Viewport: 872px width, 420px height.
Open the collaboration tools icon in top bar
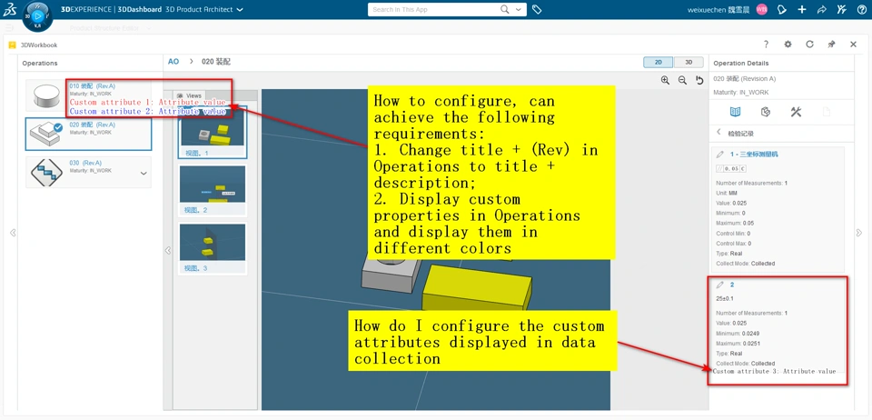tap(842, 9)
